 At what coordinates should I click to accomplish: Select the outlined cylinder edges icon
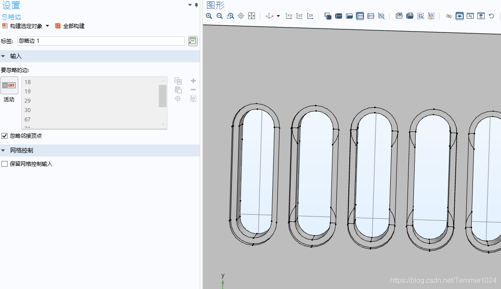(371, 16)
